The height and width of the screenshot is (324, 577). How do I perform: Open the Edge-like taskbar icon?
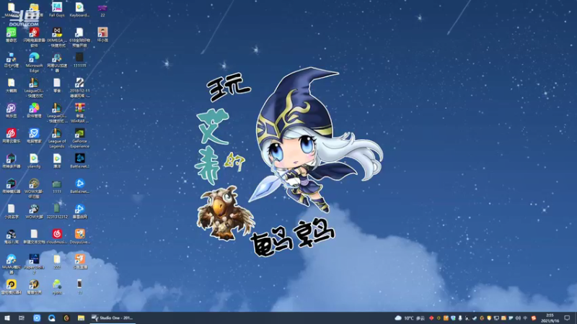pos(51,318)
